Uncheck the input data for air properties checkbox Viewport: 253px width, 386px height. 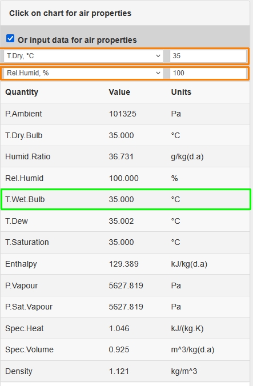coord(10,38)
